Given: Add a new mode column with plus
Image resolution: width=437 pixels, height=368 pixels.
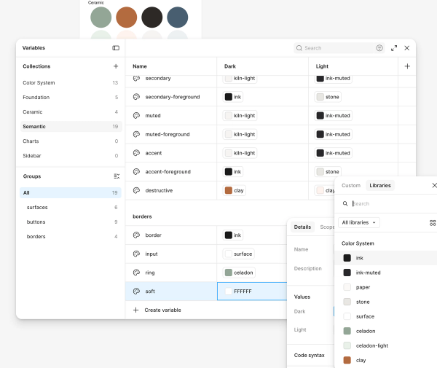Looking at the screenshot, I should pos(407,66).
